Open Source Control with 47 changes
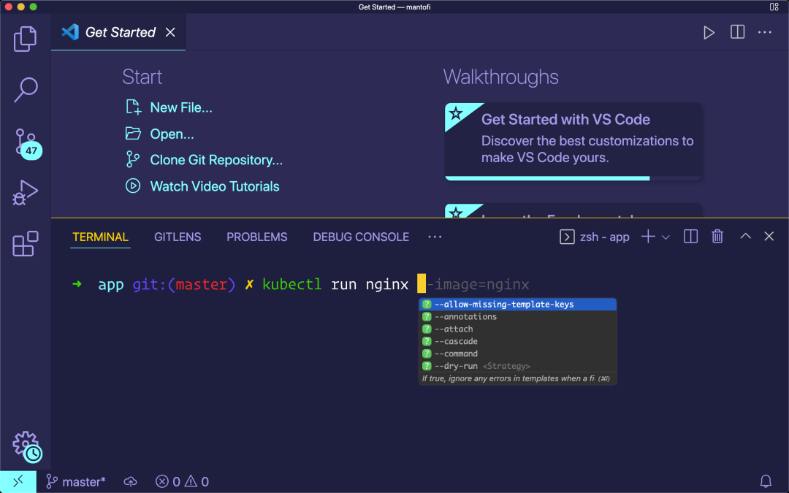The image size is (789, 493). coord(26,142)
